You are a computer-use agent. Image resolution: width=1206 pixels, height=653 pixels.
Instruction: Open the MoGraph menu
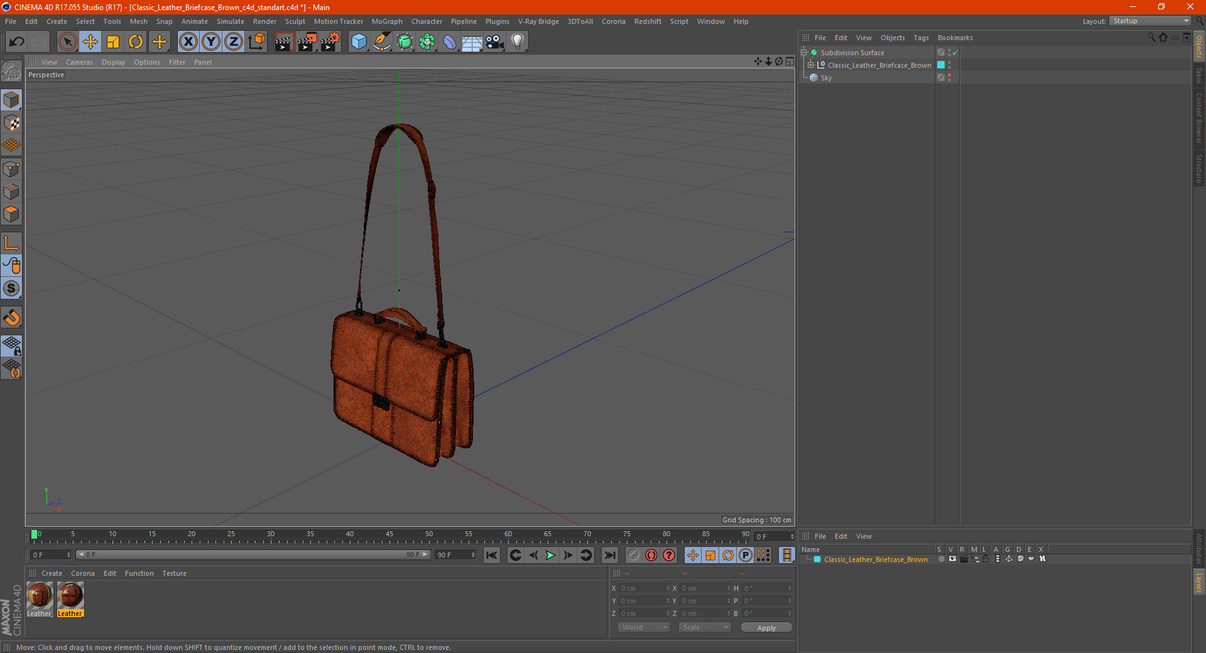tap(387, 21)
